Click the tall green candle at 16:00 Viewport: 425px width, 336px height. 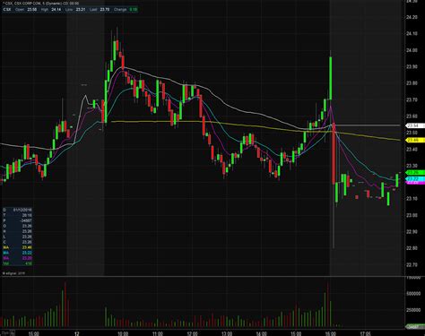(331, 78)
